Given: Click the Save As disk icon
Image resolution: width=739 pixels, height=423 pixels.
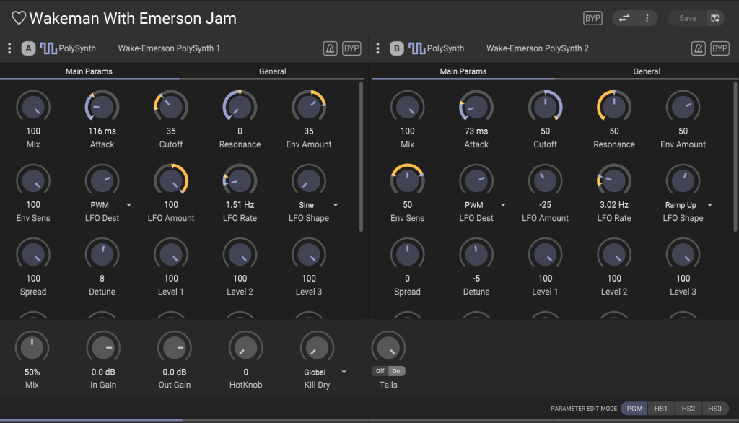Looking at the screenshot, I should pos(715,18).
